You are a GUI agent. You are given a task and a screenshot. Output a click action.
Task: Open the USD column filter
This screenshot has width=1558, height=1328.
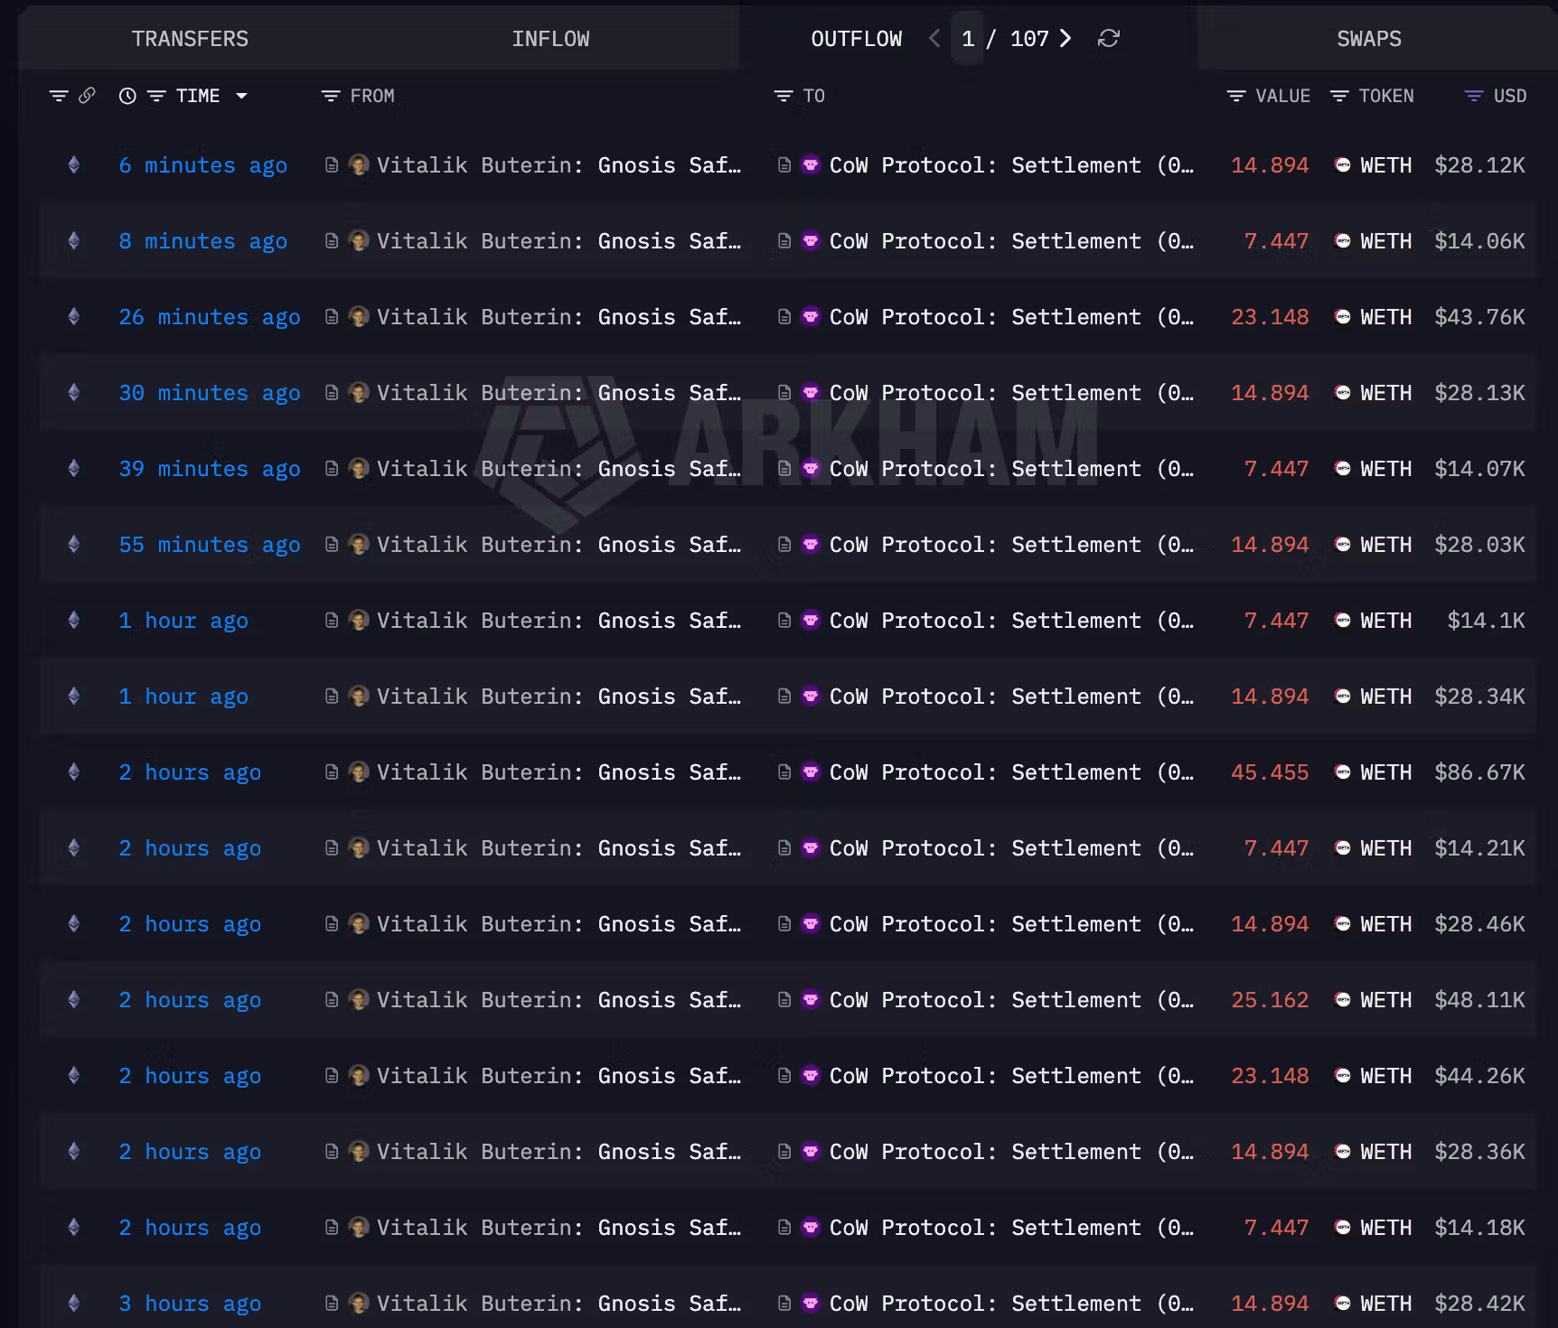[1474, 96]
